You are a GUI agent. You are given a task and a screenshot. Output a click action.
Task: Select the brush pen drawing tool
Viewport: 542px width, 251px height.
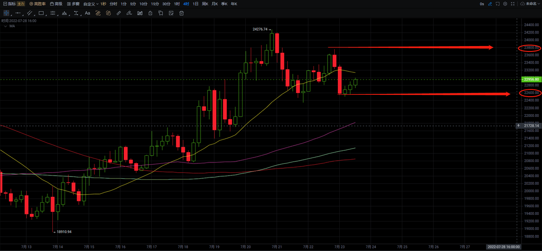click(x=129, y=13)
